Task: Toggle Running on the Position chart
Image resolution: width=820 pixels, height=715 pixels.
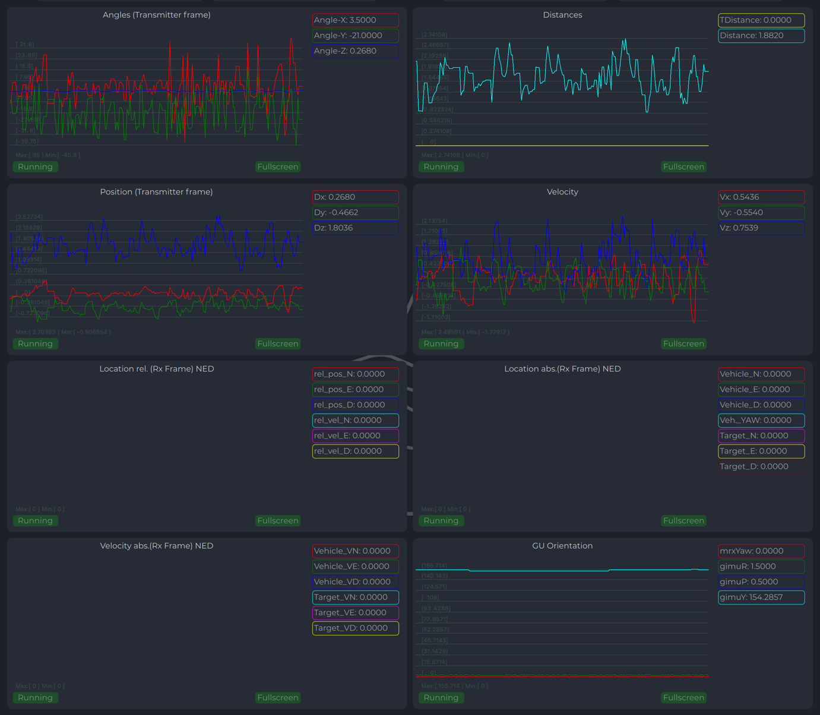Action: (x=36, y=344)
